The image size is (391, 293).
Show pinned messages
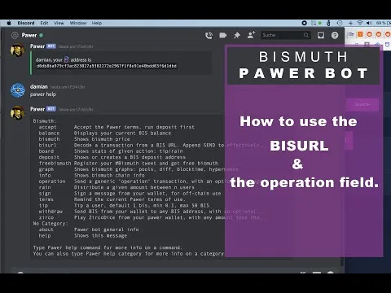click(237, 35)
